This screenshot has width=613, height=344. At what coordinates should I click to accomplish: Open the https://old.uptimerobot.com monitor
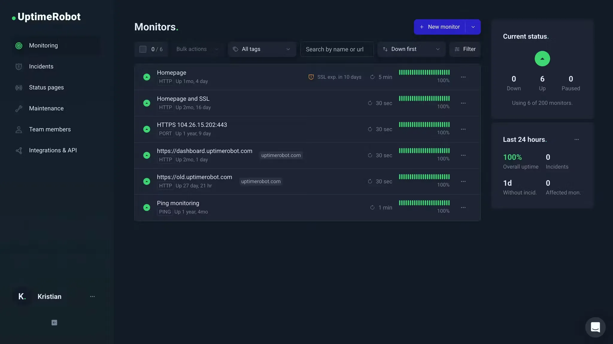tap(195, 177)
